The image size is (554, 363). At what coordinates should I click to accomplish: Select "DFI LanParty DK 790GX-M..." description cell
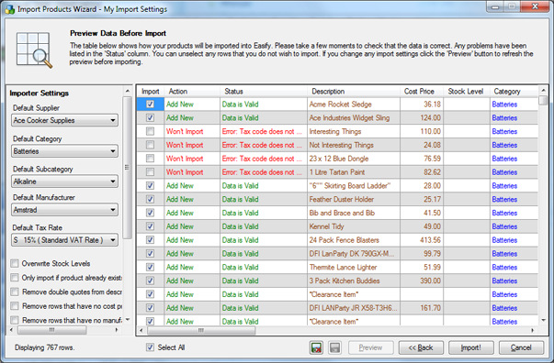click(354, 254)
